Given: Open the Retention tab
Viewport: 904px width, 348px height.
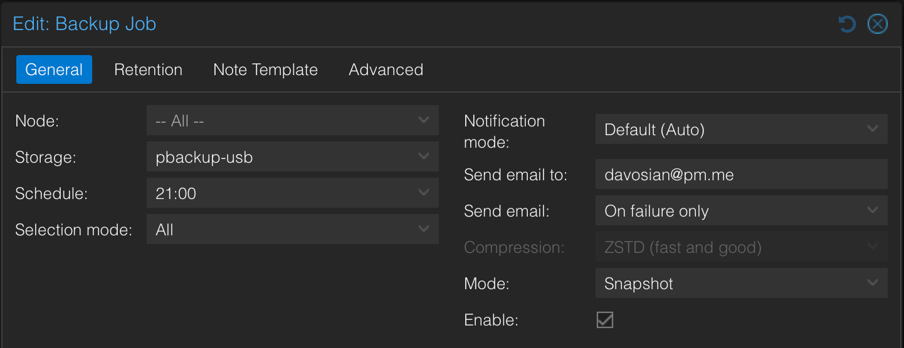Looking at the screenshot, I should (149, 69).
